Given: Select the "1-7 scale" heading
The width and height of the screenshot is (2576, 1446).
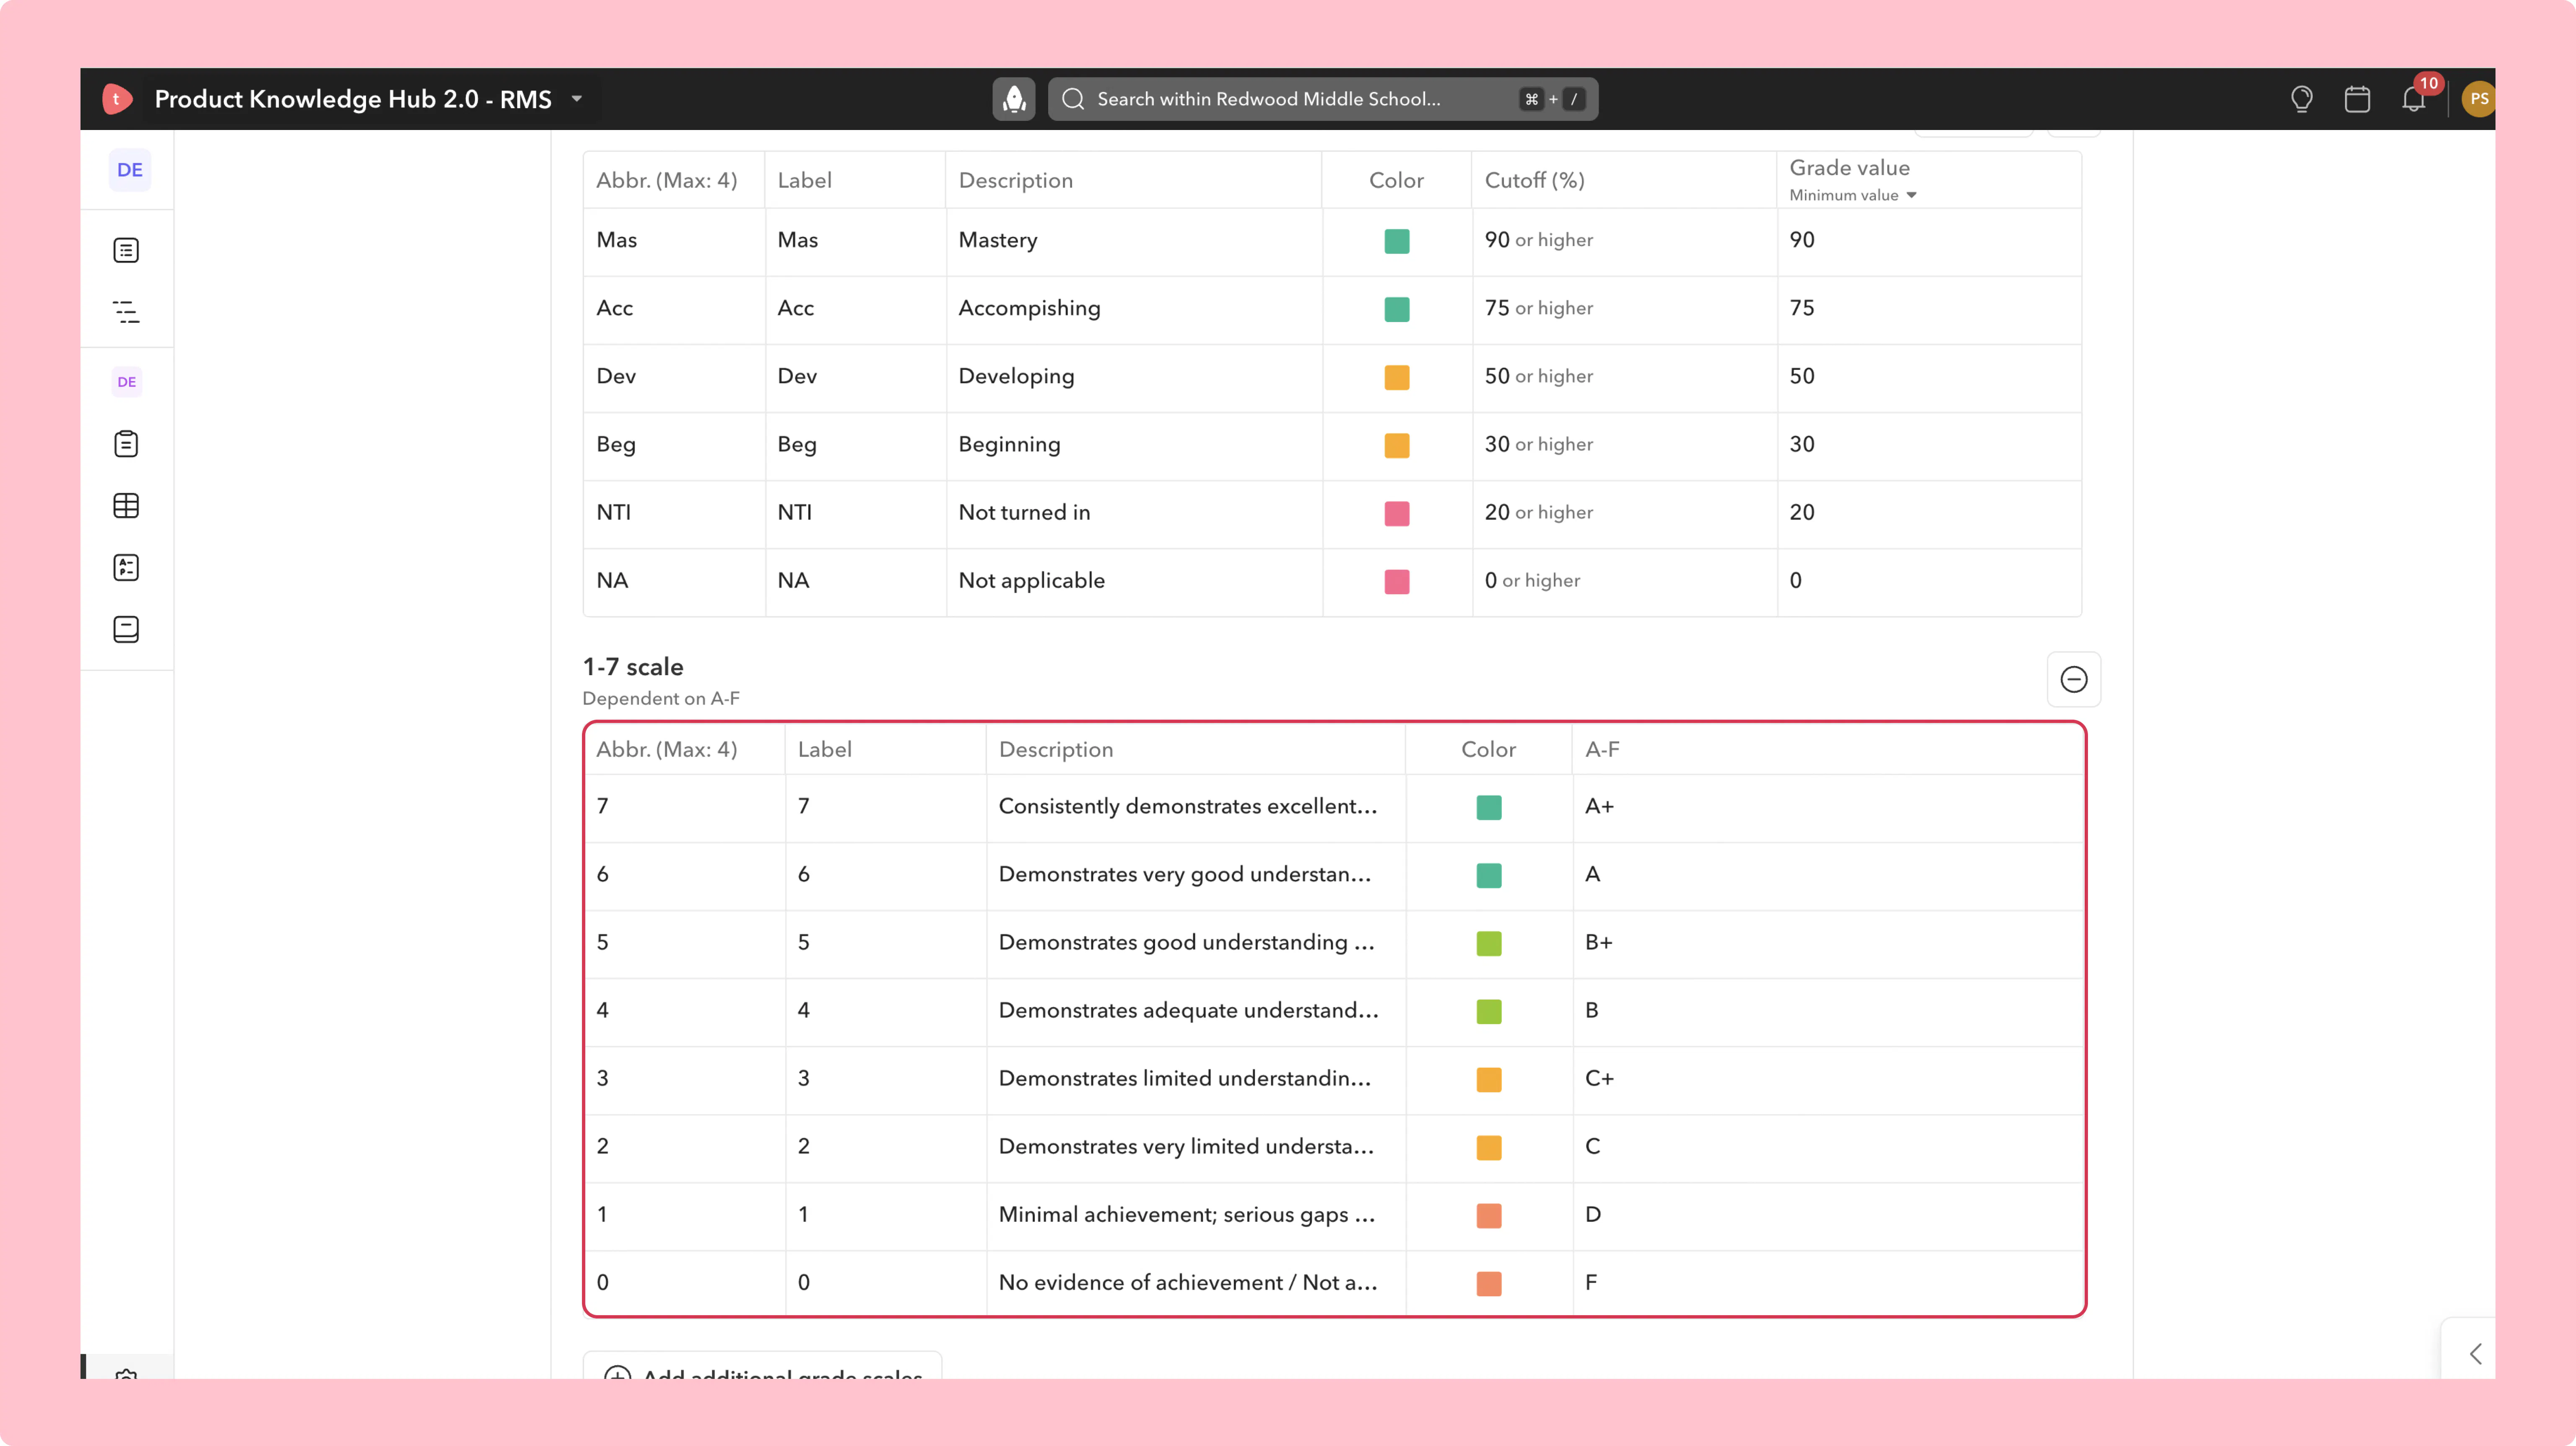Looking at the screenshot, I should coord(633,667).
